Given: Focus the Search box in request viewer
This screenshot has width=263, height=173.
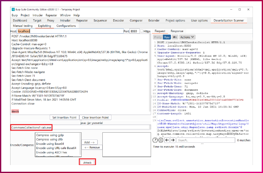Looking at the screenshot, I should (x=206, y=140).
